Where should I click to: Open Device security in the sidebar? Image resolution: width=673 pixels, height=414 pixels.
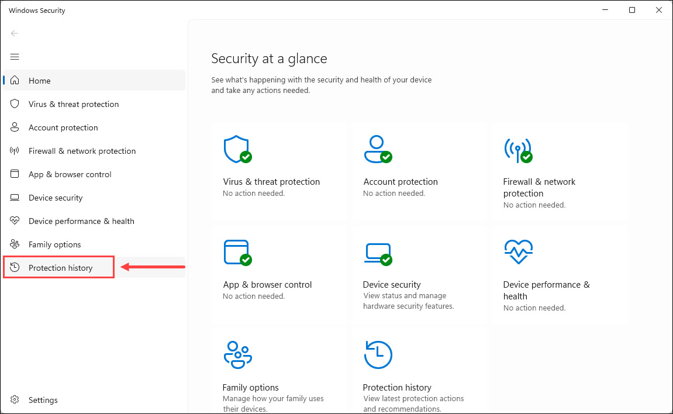(x=56, y=198)
